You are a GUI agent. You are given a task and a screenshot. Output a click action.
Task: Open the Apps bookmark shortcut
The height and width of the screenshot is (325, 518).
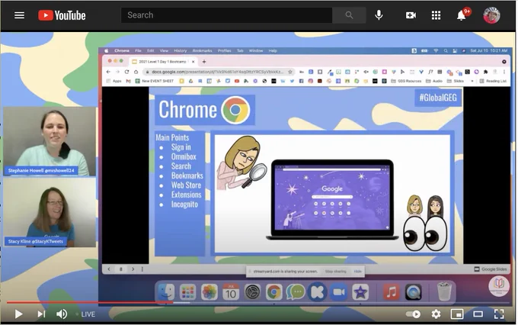pyautogui.click(x=114, y=81)
